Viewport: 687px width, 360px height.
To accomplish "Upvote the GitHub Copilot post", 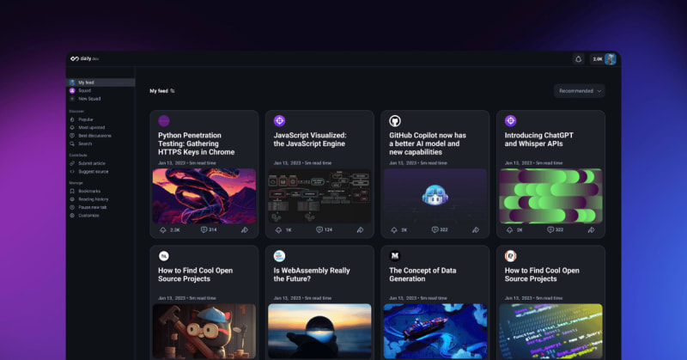I will tap(394, 229).
